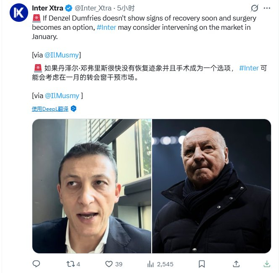
Task: Open @IlMusmy mention in English tweet
Action: coord(62,55)
